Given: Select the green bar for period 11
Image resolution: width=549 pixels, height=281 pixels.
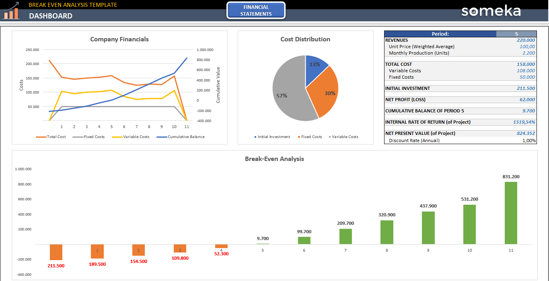Looking at the screenshot, I should [x=510, y=213].
